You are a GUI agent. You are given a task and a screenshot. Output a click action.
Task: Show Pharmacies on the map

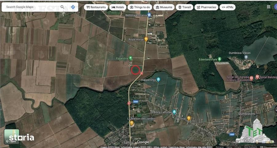(206, 7)
